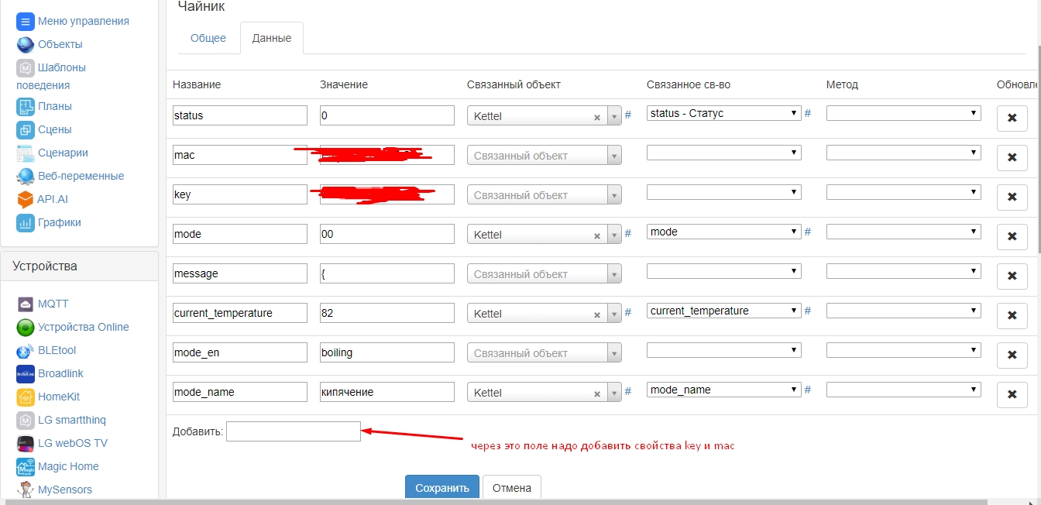The width and height of the screenshot is (1041, 505).
Task: Clear Kettel linked object in mode row
Action: pyautogui.click(x=597, y=236)
